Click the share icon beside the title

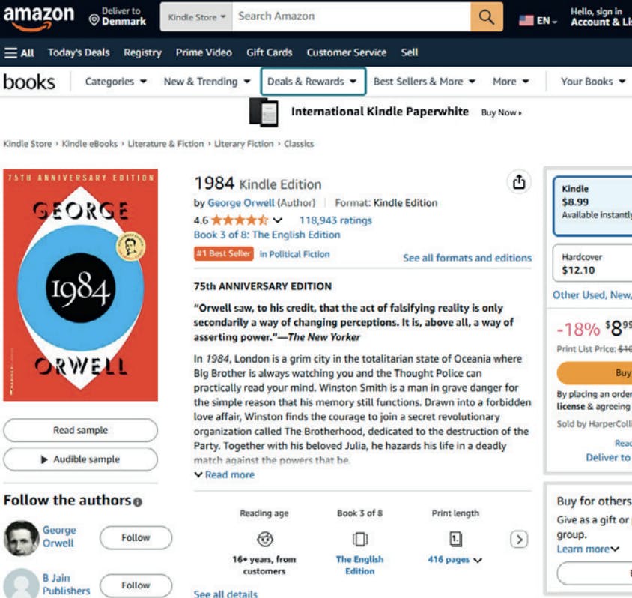pos(519,182)
